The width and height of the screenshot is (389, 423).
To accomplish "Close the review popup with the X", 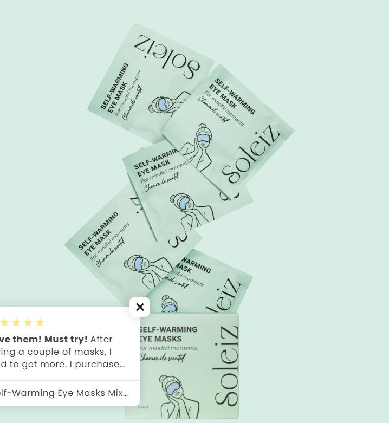I will click(140, 307).
